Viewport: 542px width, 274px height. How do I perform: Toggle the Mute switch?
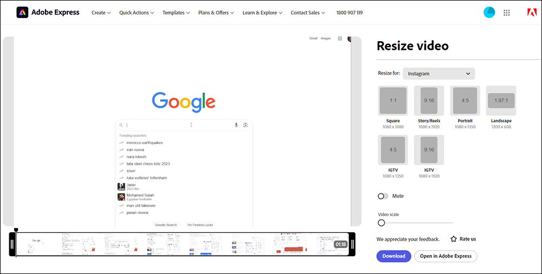click(x=383, y=196)
